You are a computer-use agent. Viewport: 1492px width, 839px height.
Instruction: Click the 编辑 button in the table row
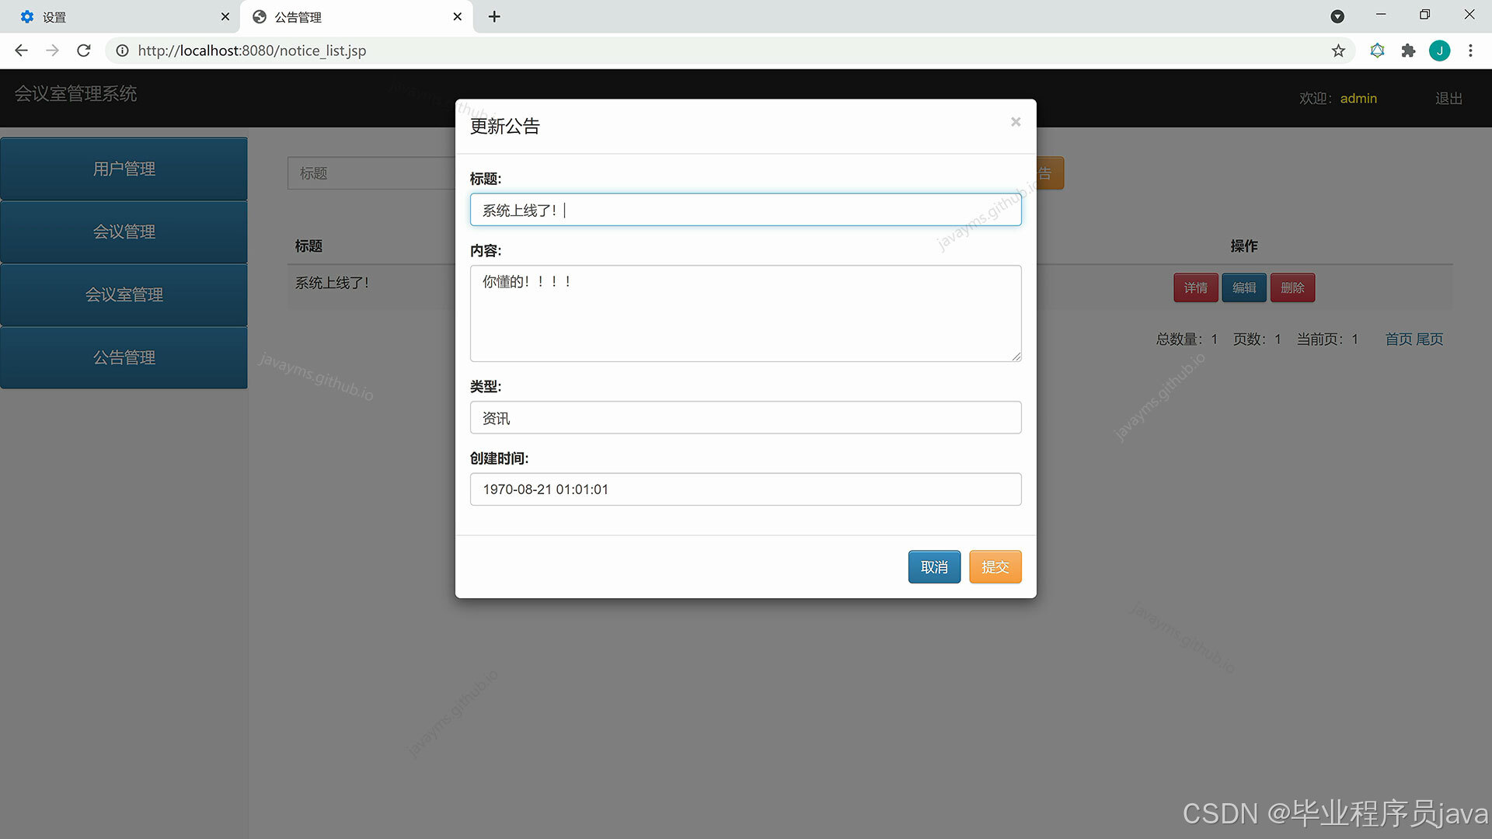point(1244,288)
